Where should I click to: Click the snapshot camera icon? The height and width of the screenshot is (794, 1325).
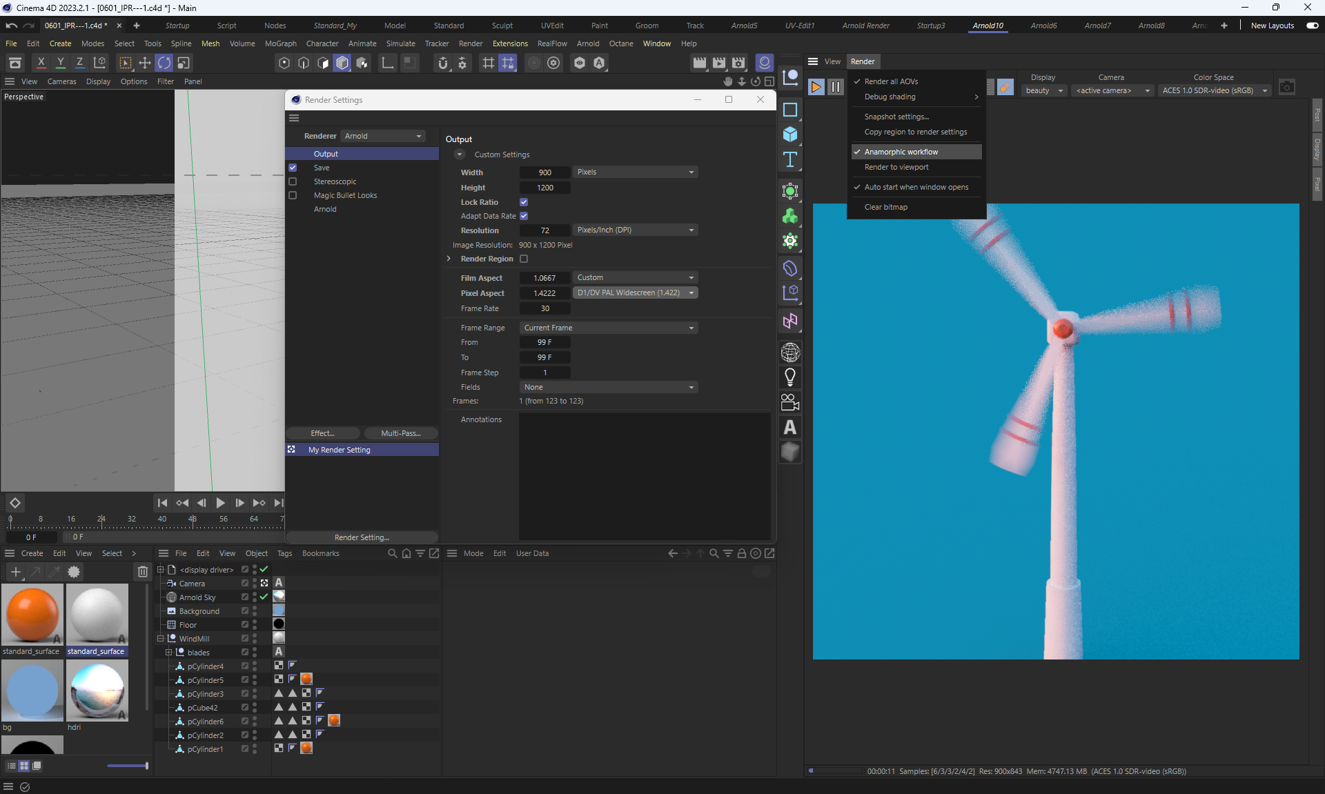(x=1286, y=88)
